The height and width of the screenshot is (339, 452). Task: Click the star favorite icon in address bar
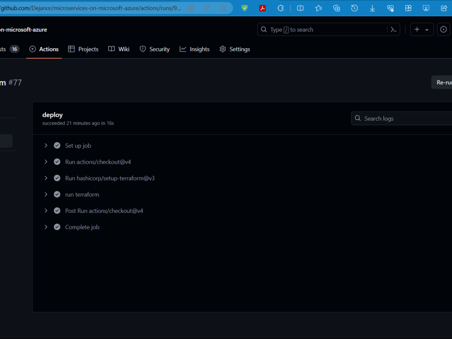pyautogui.click(x=223, y=8)
